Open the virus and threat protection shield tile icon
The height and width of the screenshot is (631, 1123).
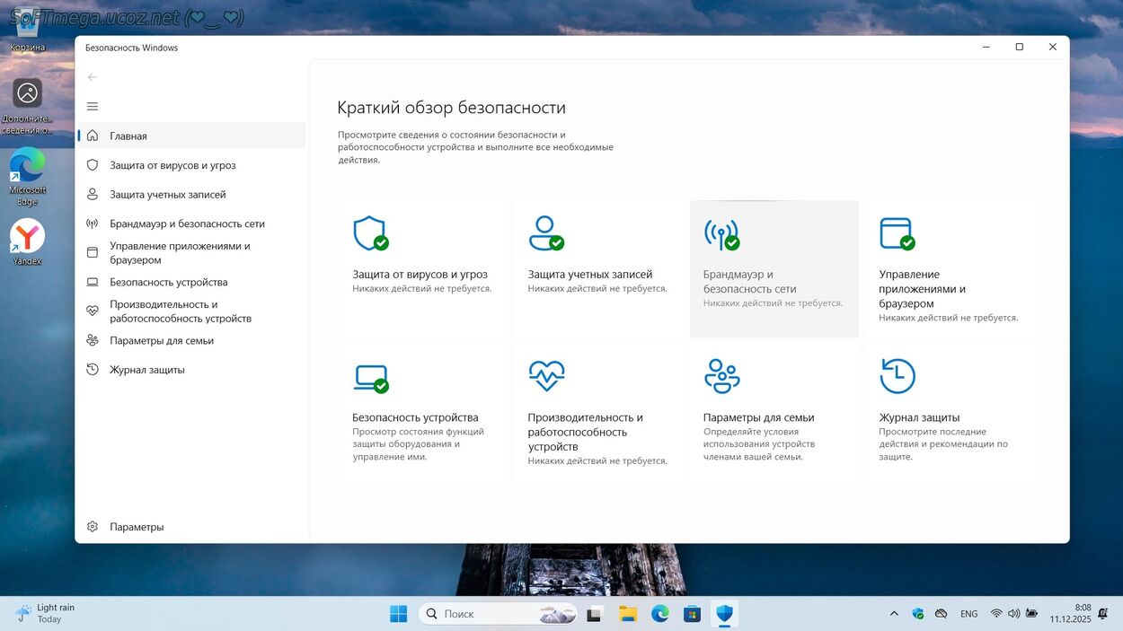pyautogui.click(x=369, y=233)
